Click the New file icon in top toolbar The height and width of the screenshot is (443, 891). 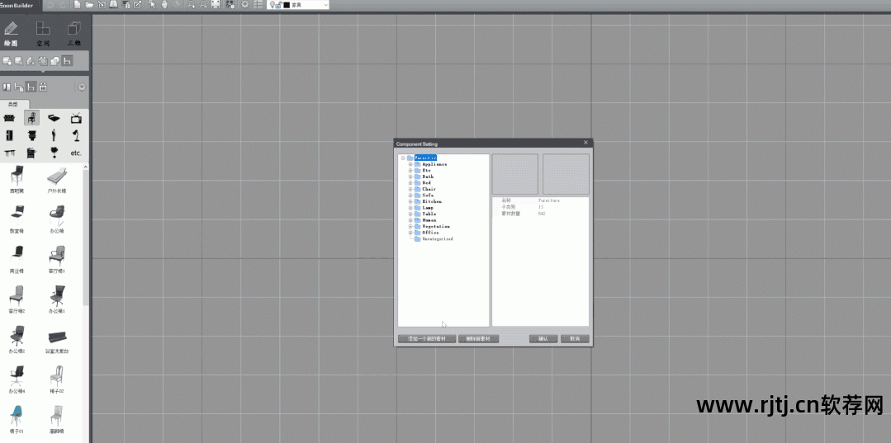click(x=78, y=5)
